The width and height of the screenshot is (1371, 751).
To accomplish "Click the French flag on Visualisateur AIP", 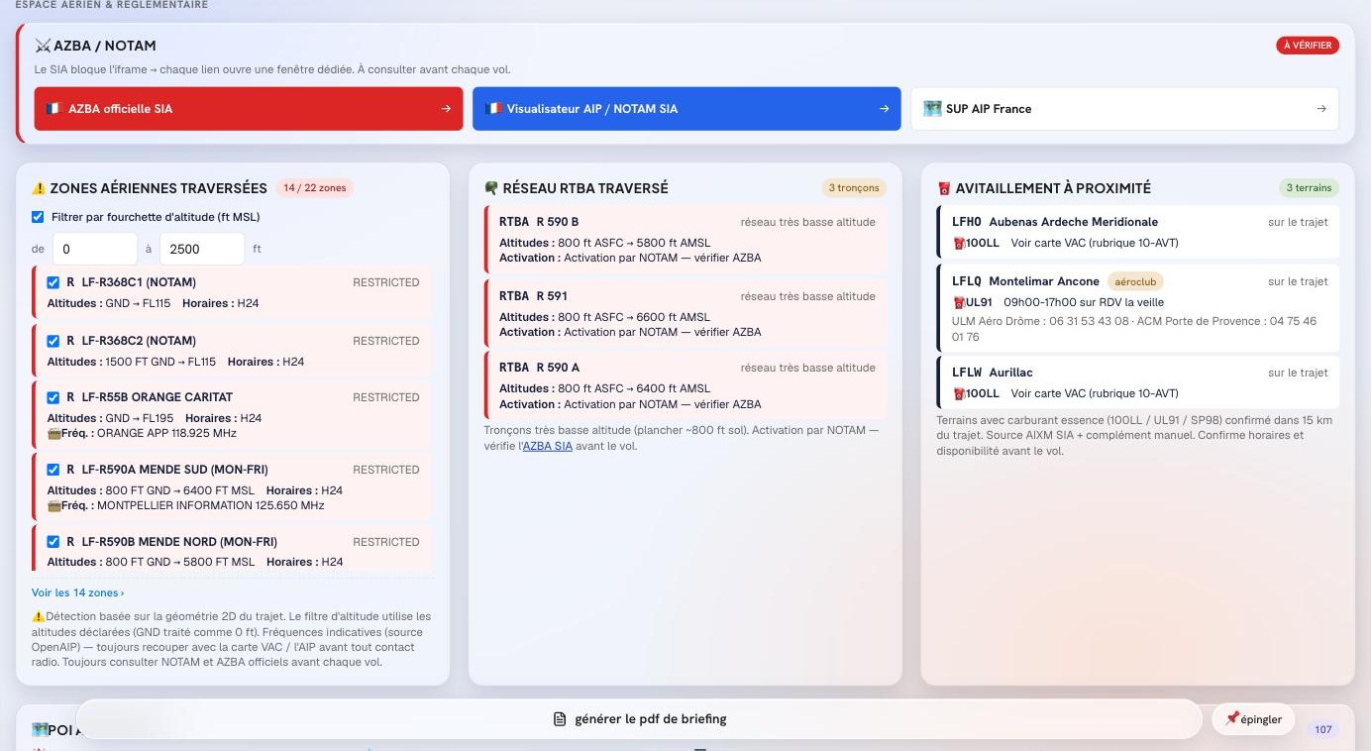I will pos(492,109).
